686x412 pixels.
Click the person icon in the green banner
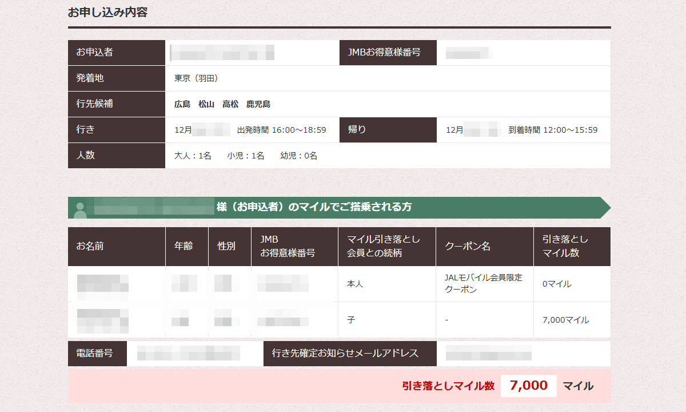[80, 208]
